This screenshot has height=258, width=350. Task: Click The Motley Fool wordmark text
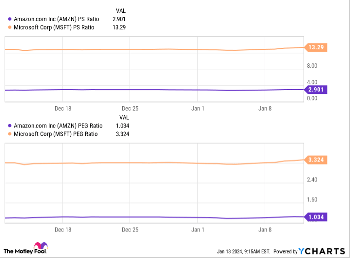click(19, 251)
